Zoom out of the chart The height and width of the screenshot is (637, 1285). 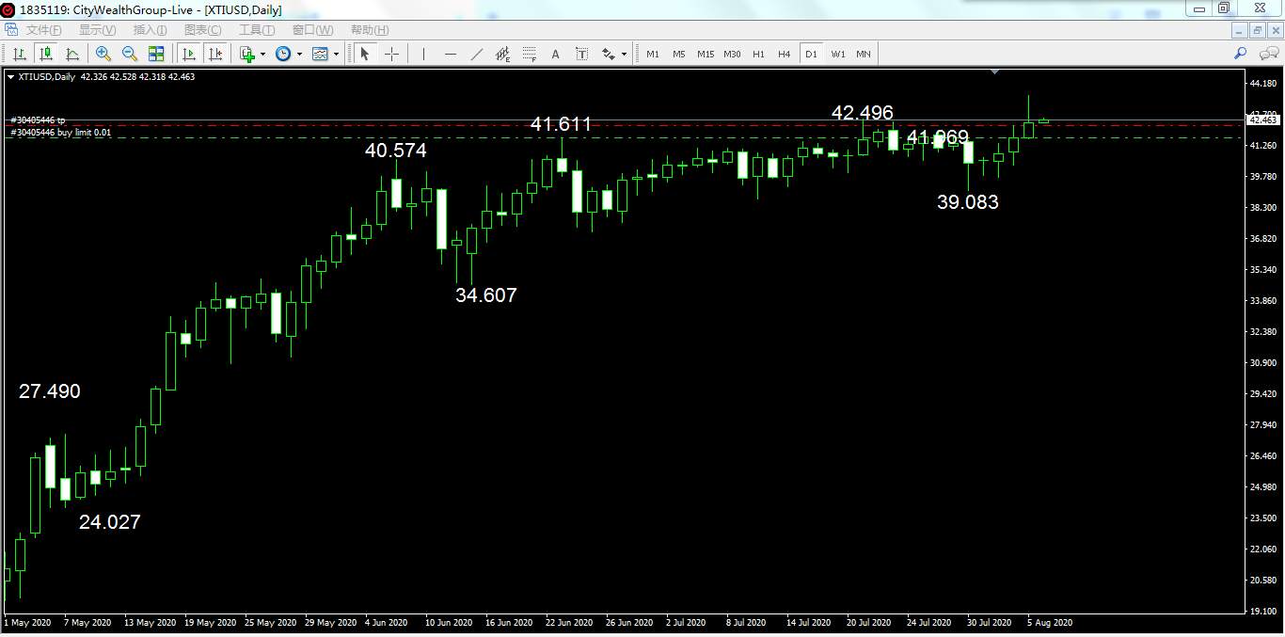[130, 54]
